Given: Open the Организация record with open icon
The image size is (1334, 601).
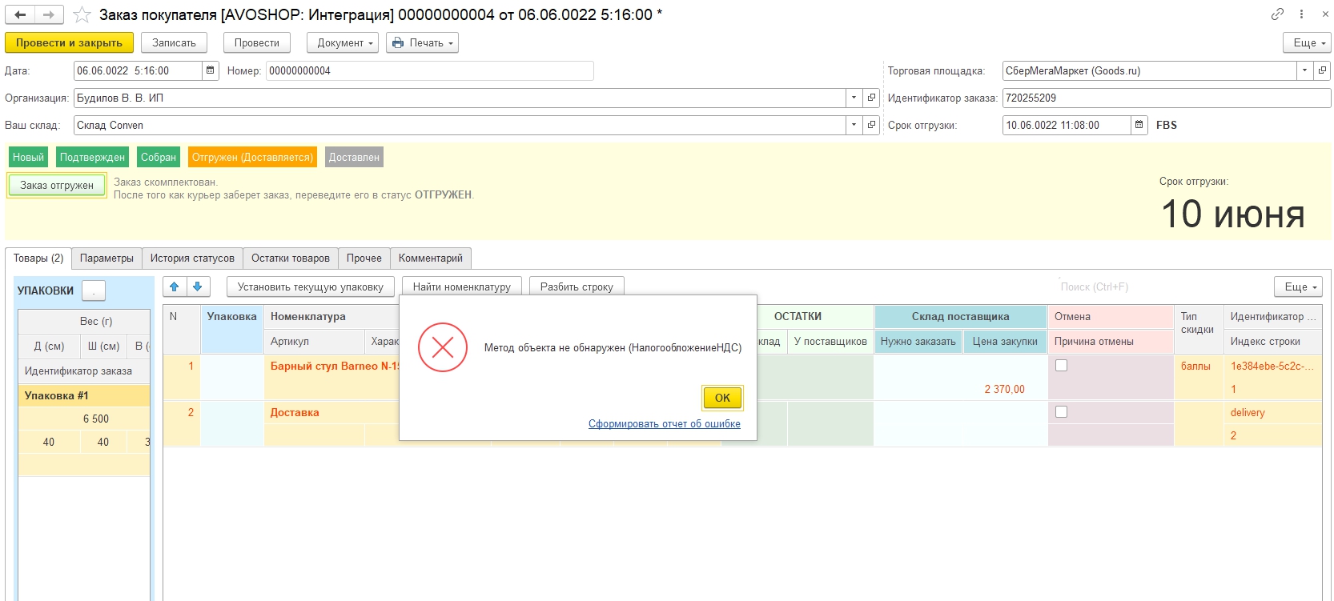Looking at the screenshot, I should [x=872, y=98].
